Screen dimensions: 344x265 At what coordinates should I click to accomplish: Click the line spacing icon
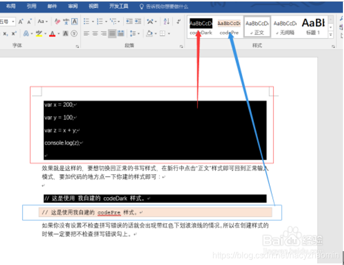[133, 33]
